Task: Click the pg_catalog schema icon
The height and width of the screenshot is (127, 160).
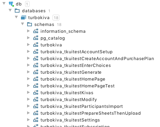Action: (36, 38)
